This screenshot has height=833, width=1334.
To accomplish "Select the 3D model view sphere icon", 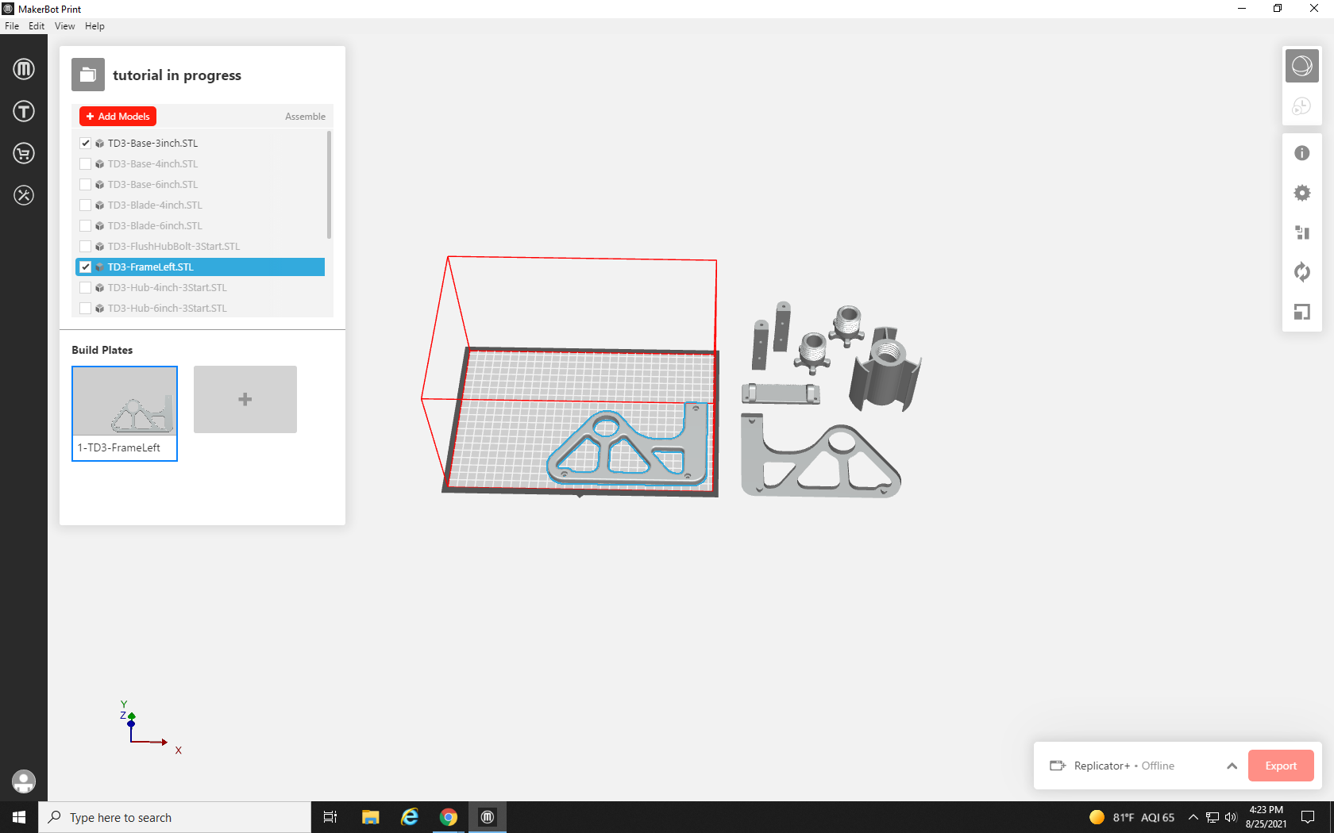I will pos(1302,66).
